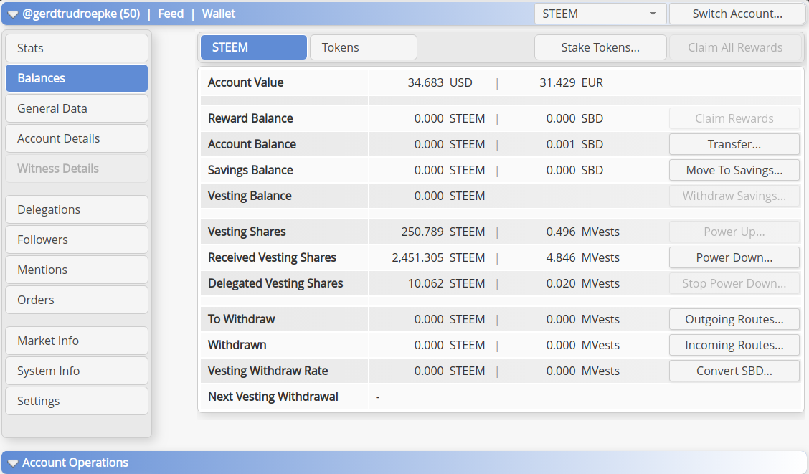Image resolution: width=809 pixels, height=474 pixels.
Task: Show Delegations list
Action: pos(77,209)
